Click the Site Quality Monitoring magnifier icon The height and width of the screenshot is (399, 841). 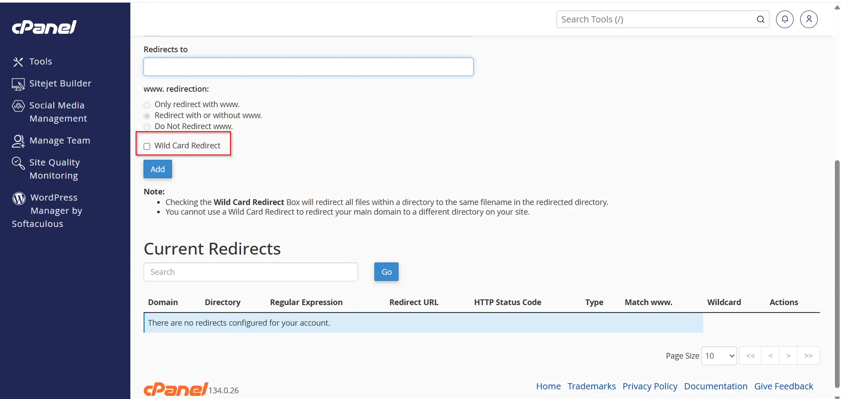coord(18,163)
